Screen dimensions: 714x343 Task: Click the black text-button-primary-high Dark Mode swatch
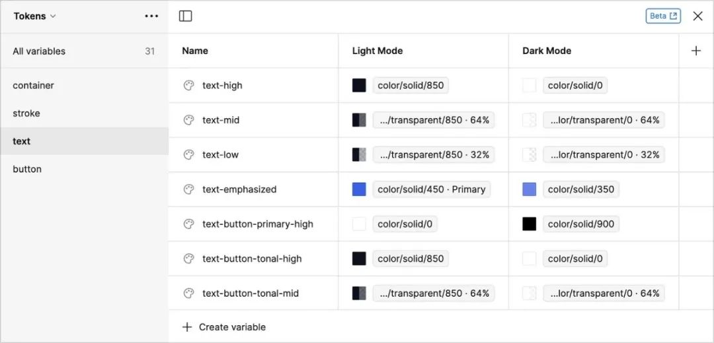coord(529,224)
